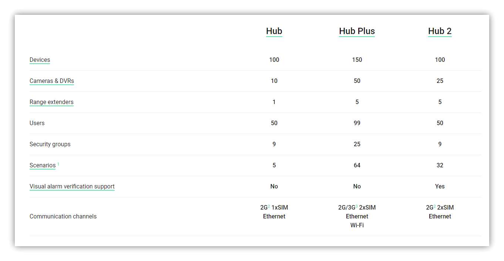Screen dimensions: 504x261
Task: Open Visual alarm verification support link
Action: tap(72, 186)
